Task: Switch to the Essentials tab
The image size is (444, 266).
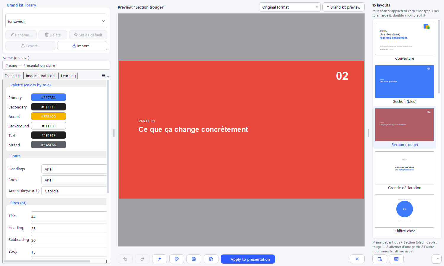Action: coord(13,76)
